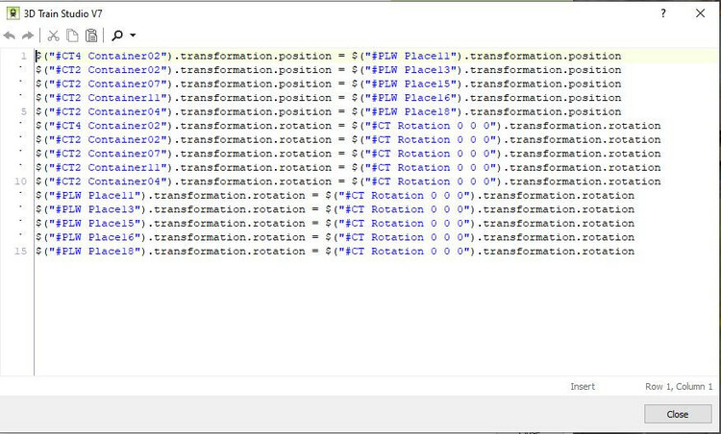Open the search options dropdown arrow
This screenshot has width=721, height=434.
pyautogui.click(x=133, y=36)
